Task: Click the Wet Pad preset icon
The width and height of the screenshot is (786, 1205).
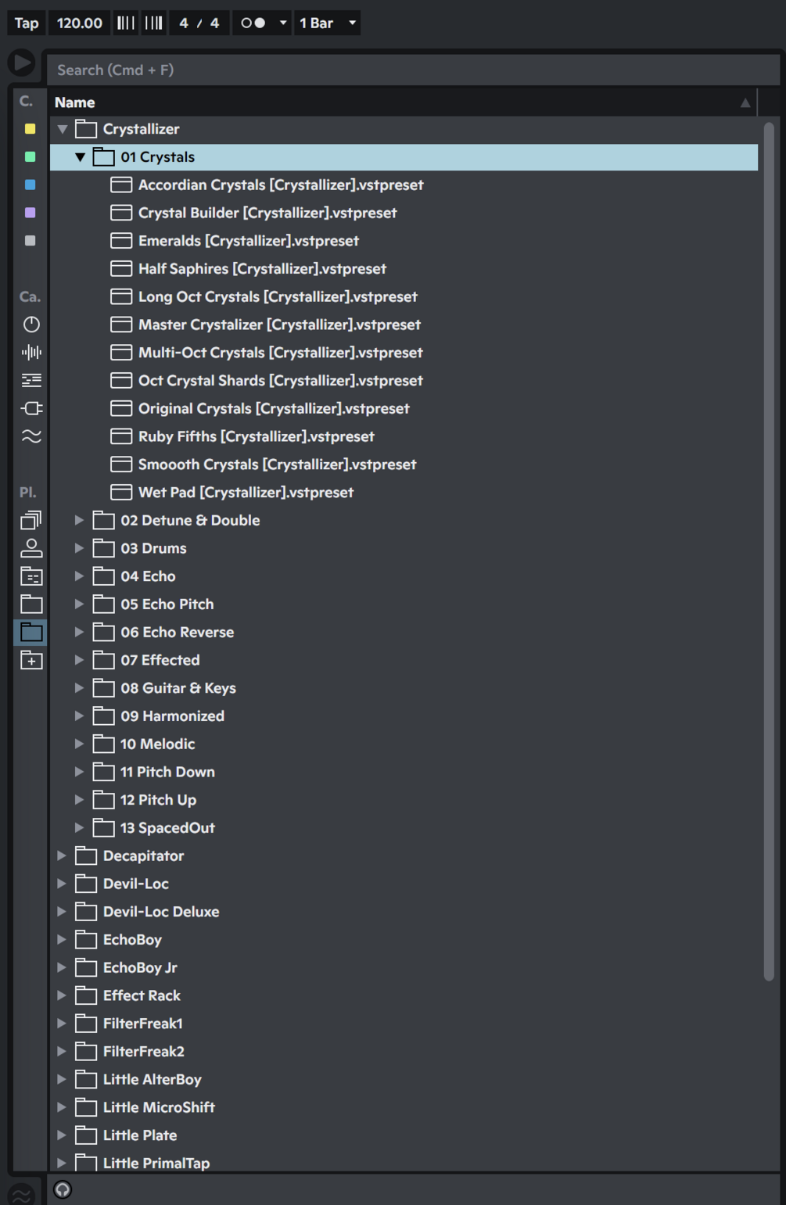Action: point(121,493)
